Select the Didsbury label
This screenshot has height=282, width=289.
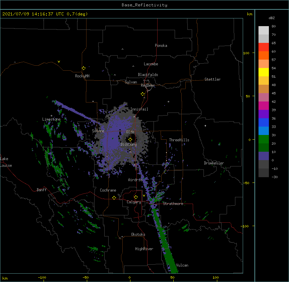pos(128,144)
